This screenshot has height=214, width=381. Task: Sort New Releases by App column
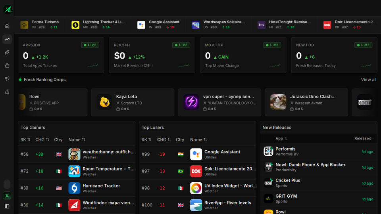pyautogui.click(x=282, y=139)
